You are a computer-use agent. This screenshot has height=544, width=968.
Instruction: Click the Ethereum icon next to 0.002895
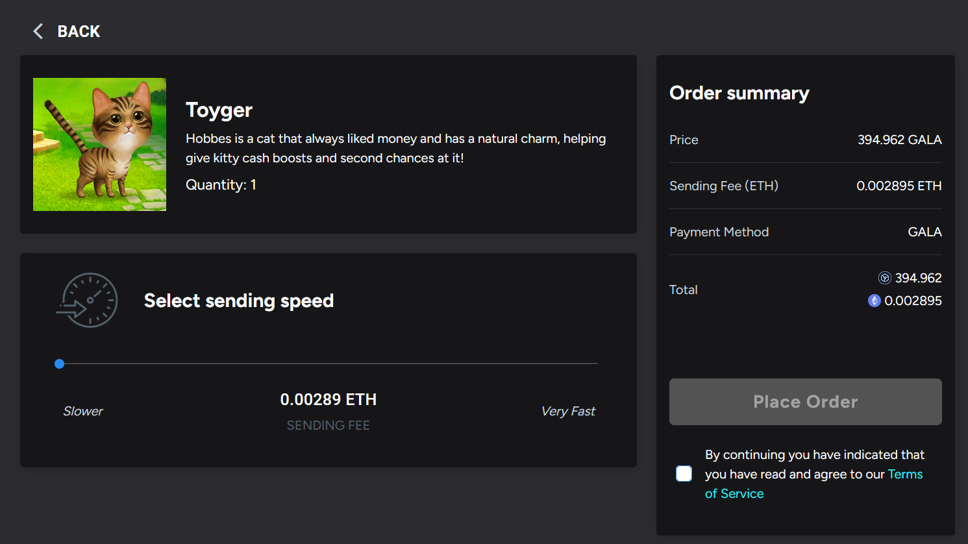874,301
